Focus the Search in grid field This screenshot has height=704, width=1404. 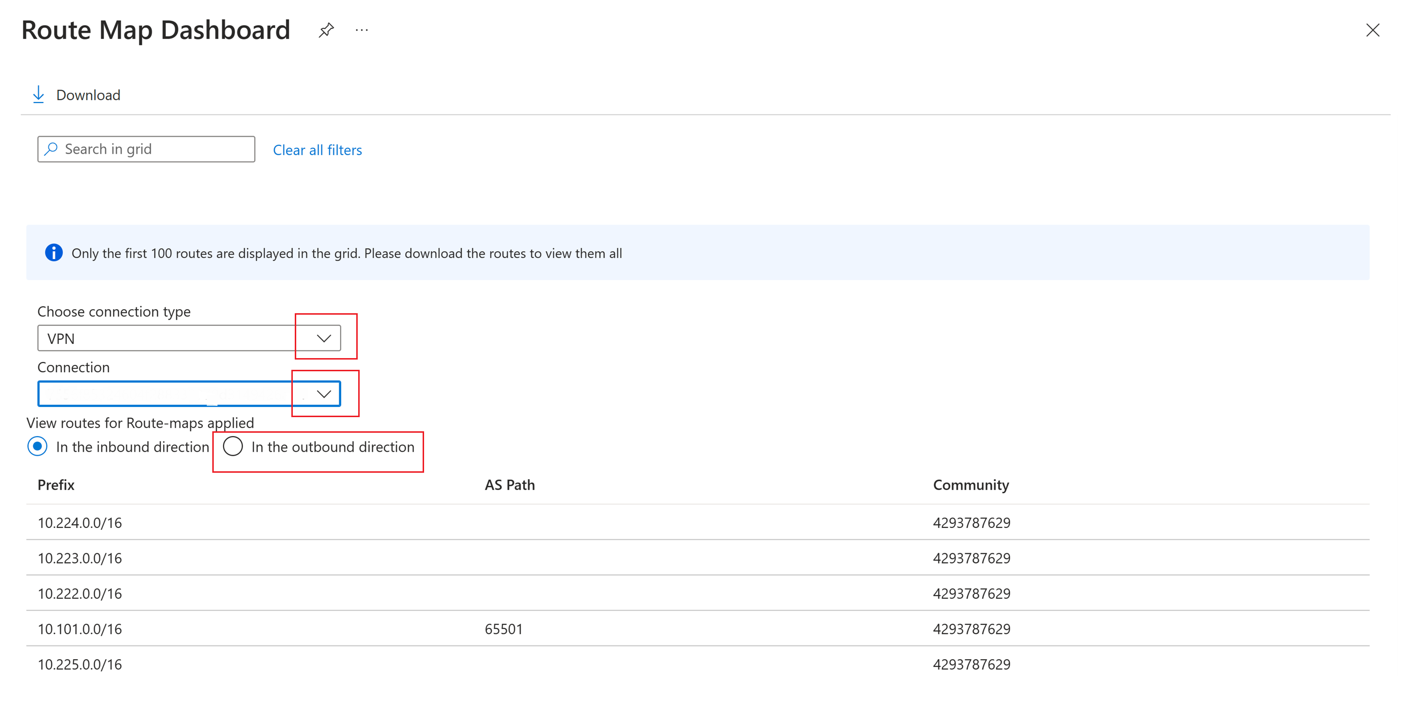[x=146, y=149]
